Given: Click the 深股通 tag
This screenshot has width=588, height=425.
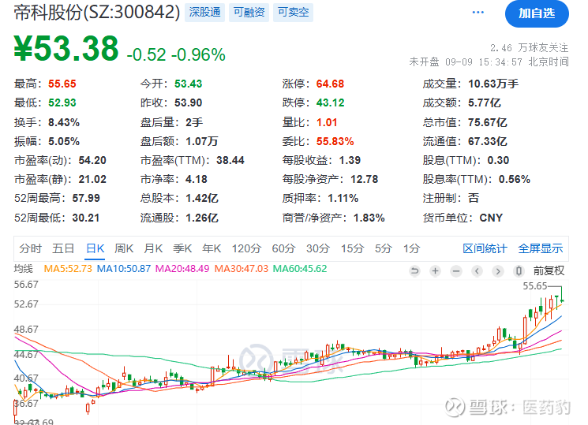Looking at the screenshot, I should [x=204, y=13].
